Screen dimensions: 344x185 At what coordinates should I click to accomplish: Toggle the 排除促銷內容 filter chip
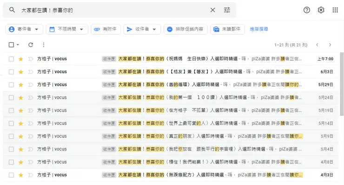click(x=185, y=29)
